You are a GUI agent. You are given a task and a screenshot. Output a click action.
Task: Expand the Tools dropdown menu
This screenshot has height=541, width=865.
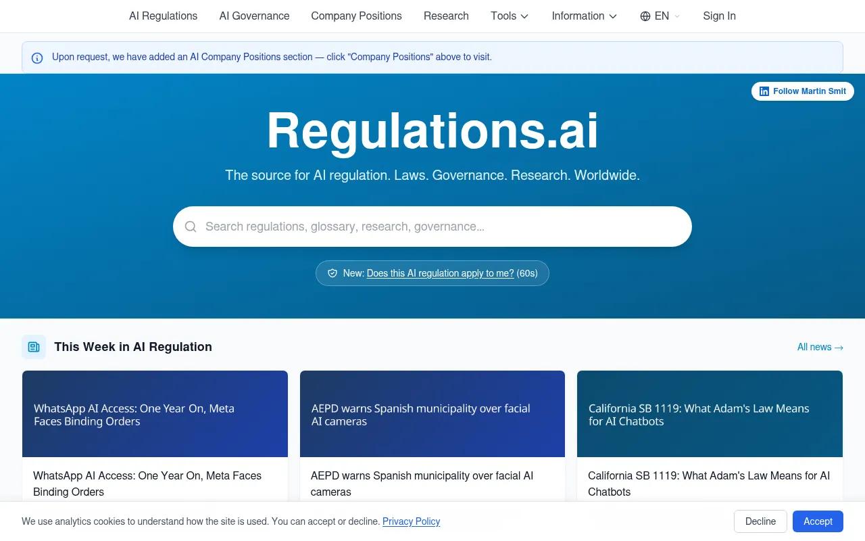[x=510, y=16]
